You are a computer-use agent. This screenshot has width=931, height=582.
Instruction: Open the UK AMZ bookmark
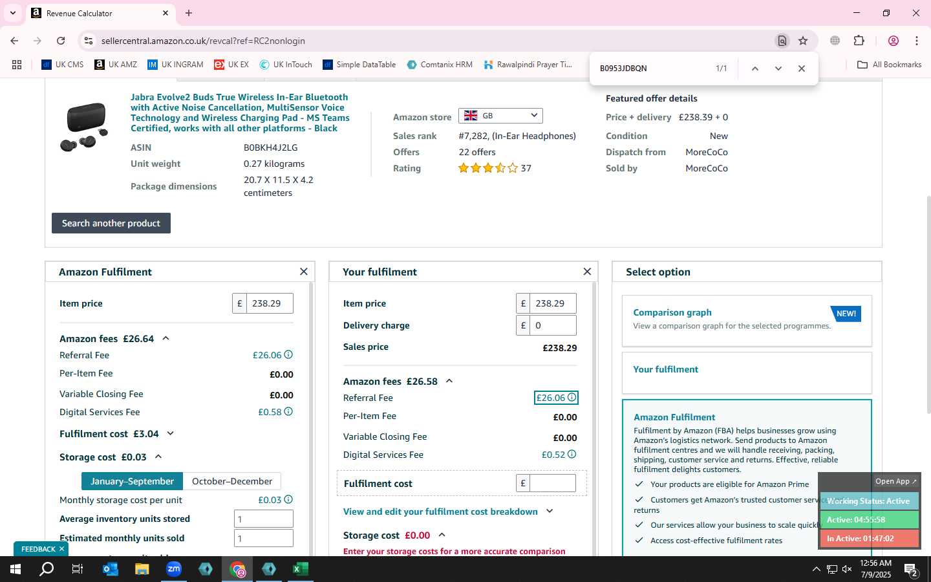(116, 65)
